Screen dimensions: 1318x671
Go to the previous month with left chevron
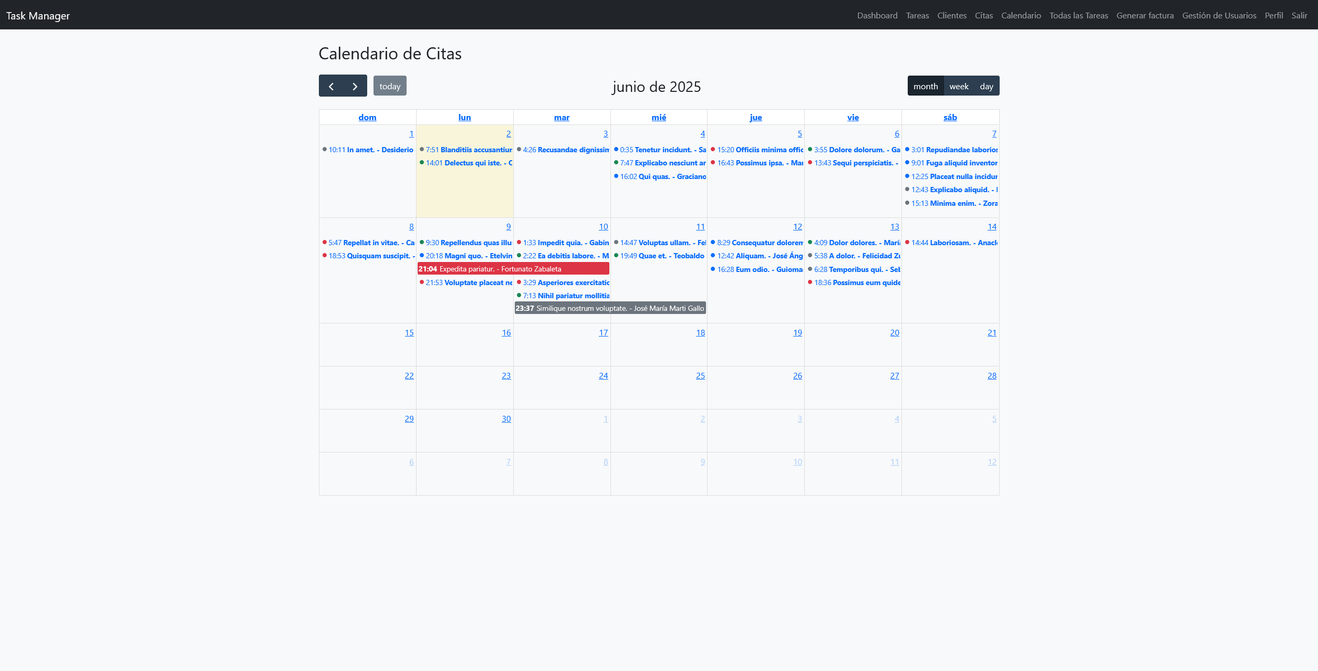coord(331,86)
